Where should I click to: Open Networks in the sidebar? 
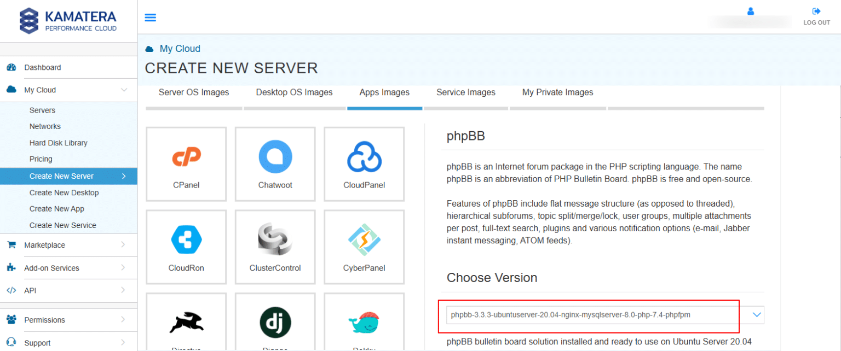(x=45, y=126)
